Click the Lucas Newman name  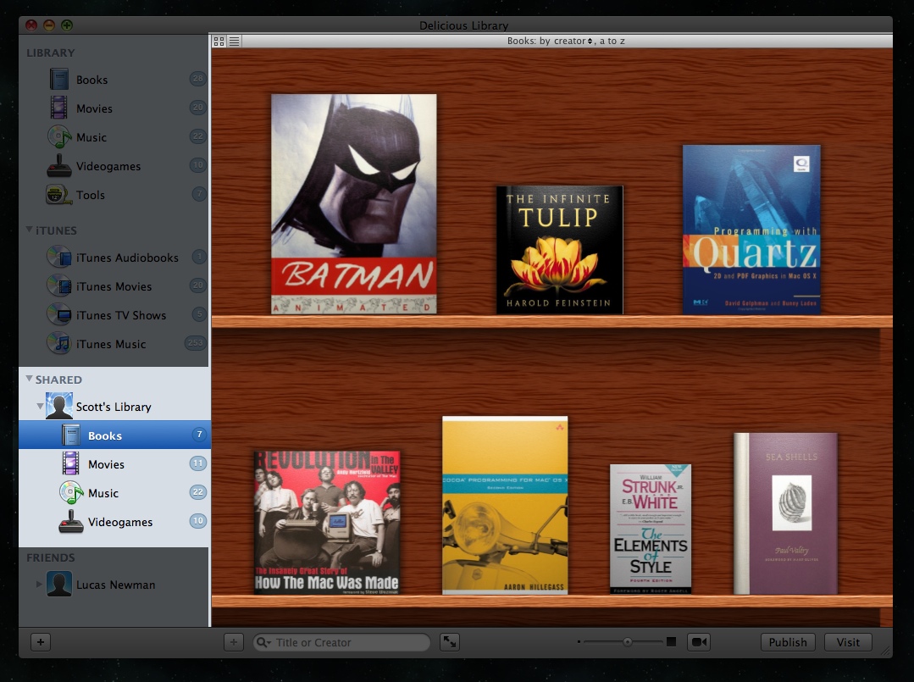pyautogui.click(x=115, y=585)
